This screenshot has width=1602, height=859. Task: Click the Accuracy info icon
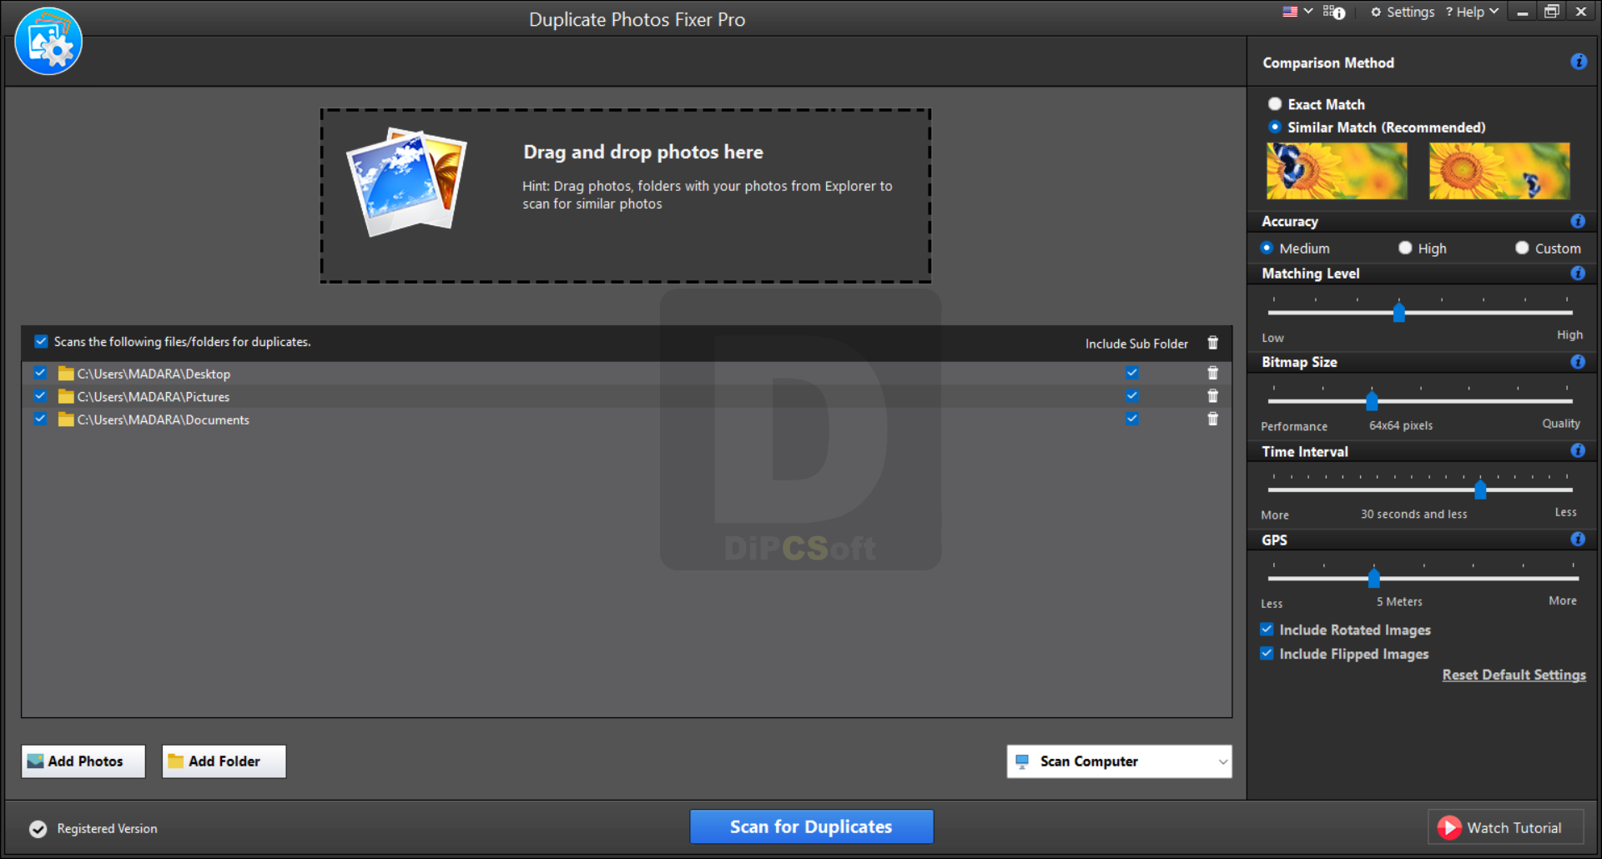coord(1578,221)
